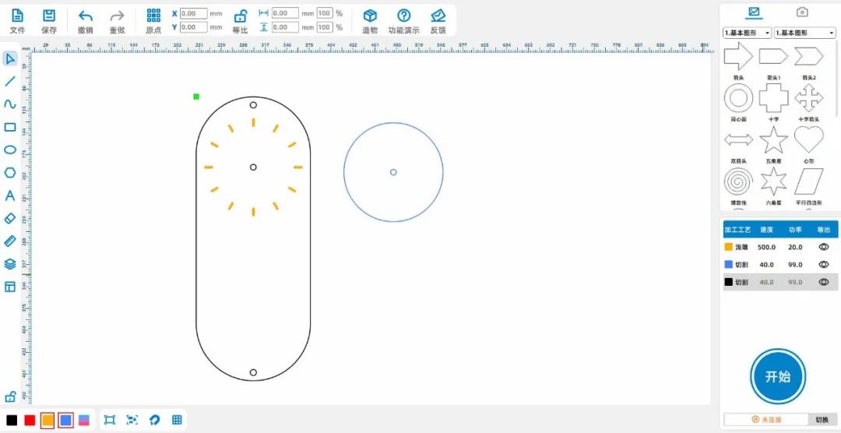The image size is (841, 433).
Task: Open the layers stack tool
Action: [10, 264]
